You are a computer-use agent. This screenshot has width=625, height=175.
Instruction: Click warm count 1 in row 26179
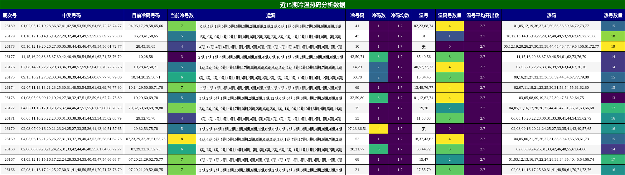pyautogui.click(x=450, y=36)
